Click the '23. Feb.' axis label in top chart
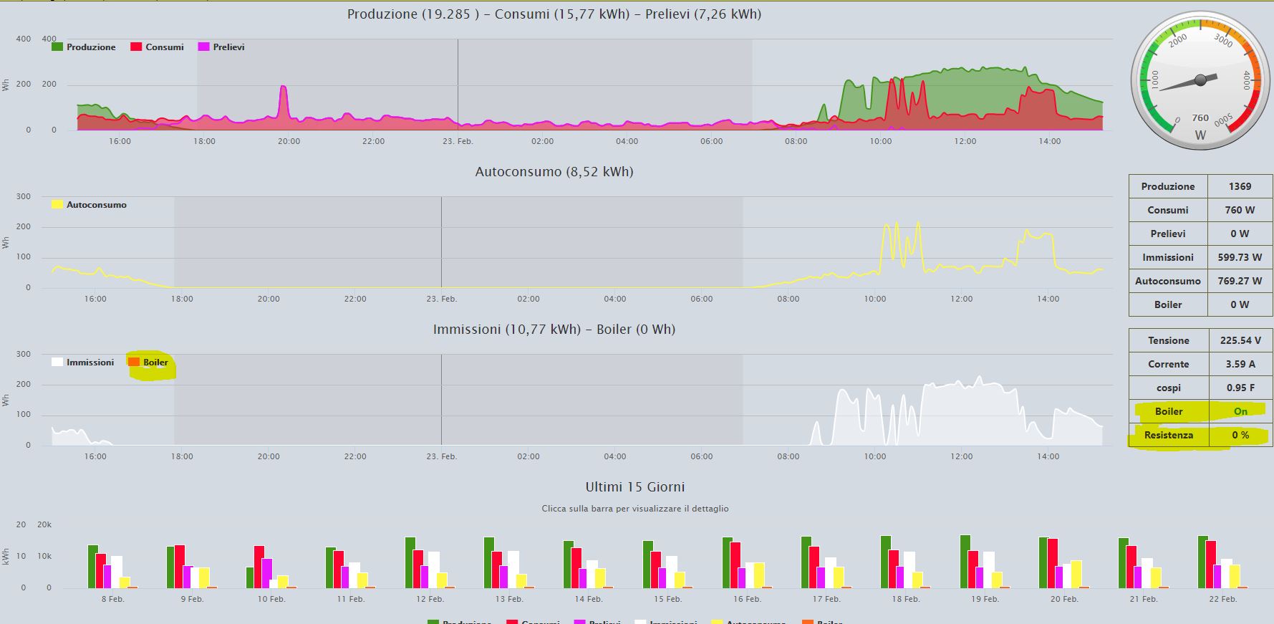This screenshot has width=1274, height=624. pyautogui.click(x=458, y=141)
